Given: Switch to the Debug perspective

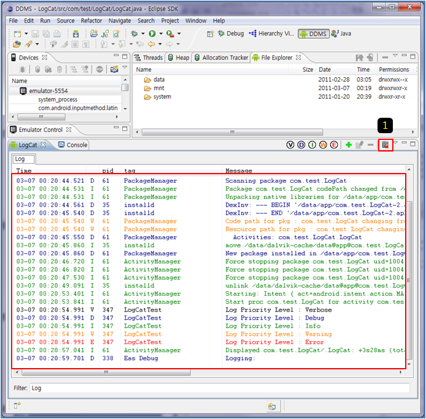Looking at the screenshot, I should [x=230, y=34].
